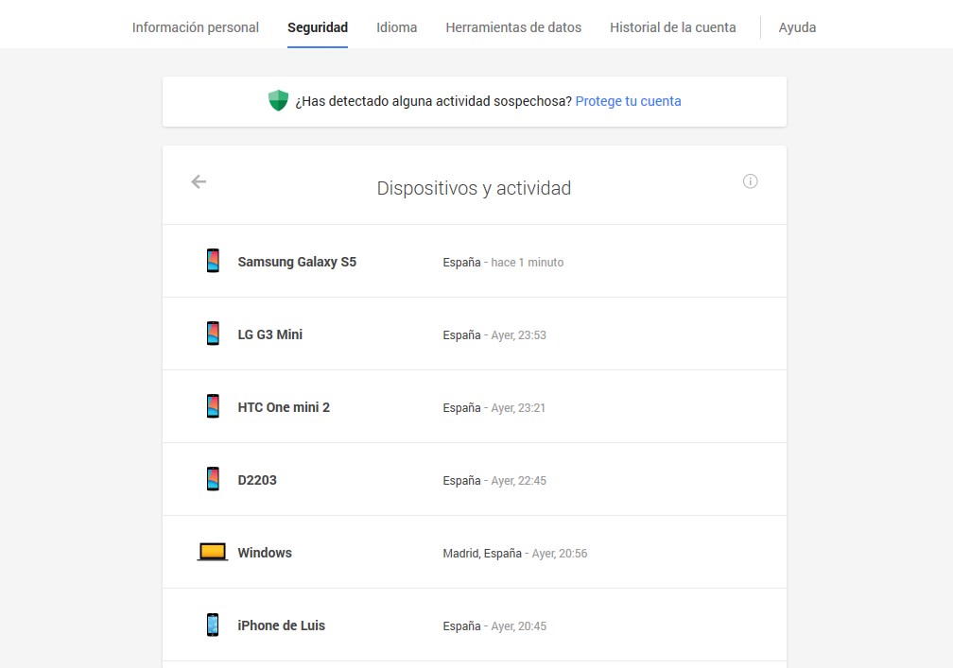Open the Ayuda link
The width and height of the screenshot is (953, 668).
coord(797,27)
